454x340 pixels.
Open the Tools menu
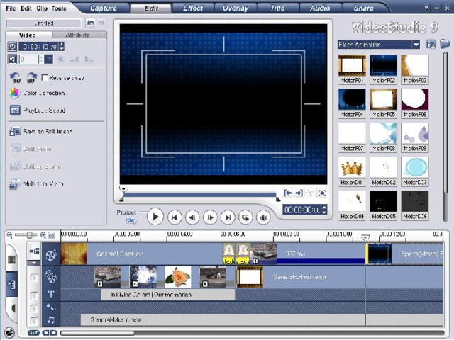pos(59,8)
